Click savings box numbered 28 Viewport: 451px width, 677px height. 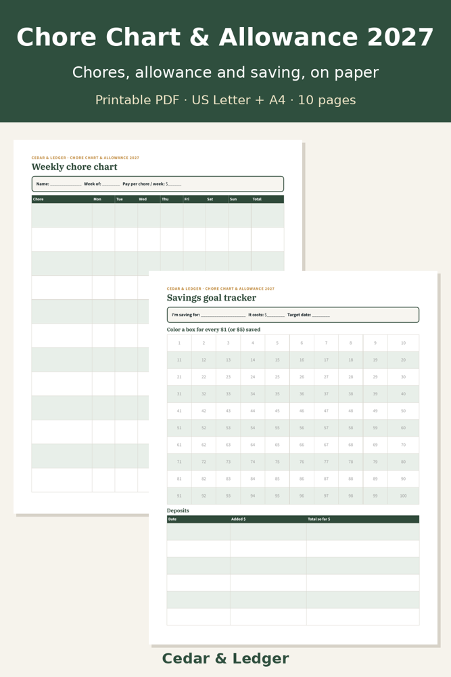tap(350, 377)
